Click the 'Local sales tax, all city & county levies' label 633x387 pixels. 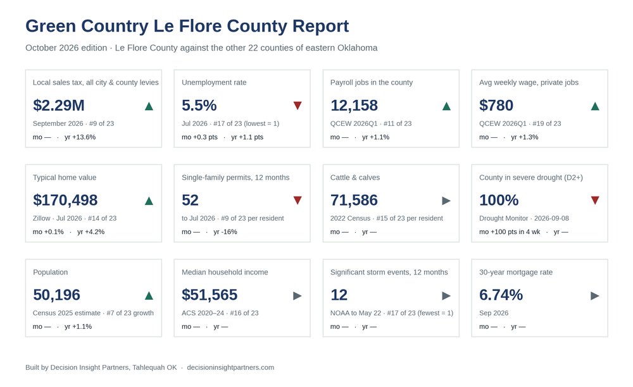point(96,83)
